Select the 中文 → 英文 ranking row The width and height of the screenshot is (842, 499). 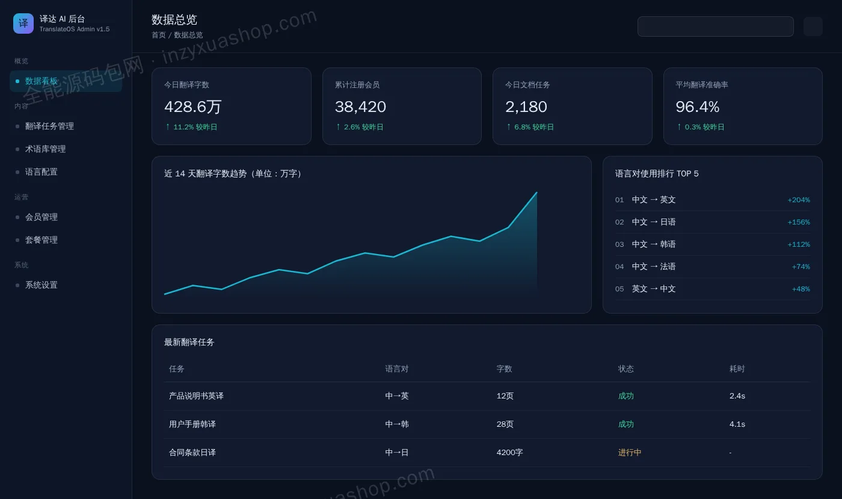(713, 200)
